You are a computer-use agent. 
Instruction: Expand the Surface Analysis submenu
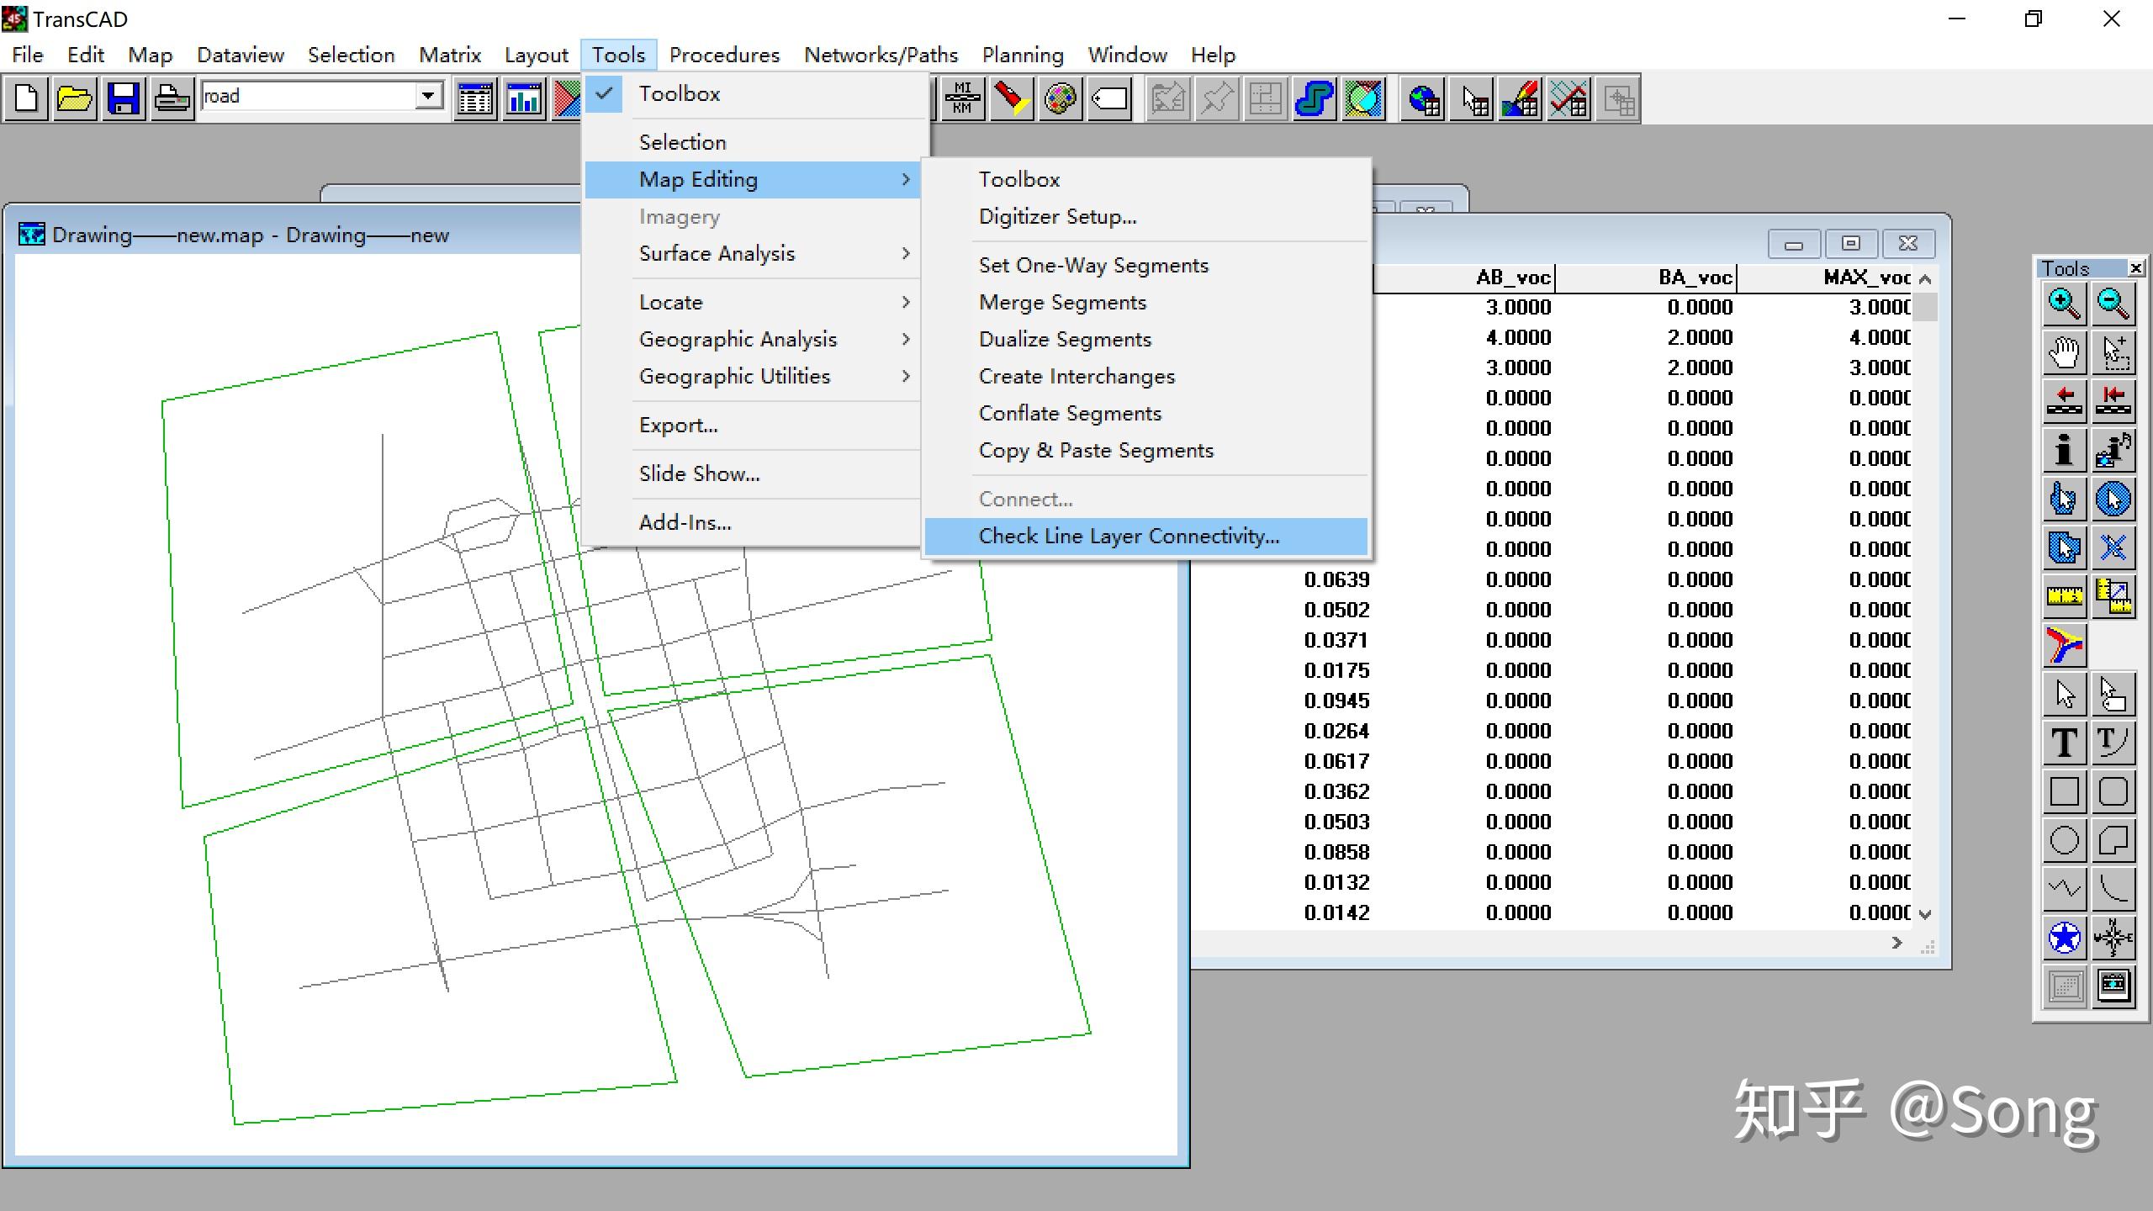click(x=717, y=253)
